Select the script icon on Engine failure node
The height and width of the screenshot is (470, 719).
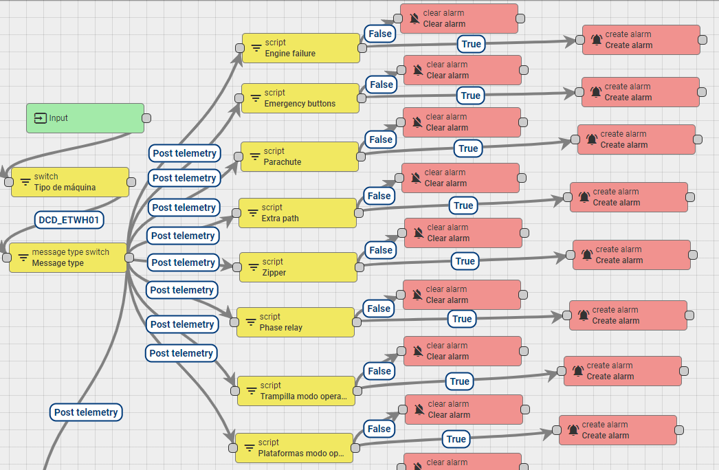click(256, 49)
